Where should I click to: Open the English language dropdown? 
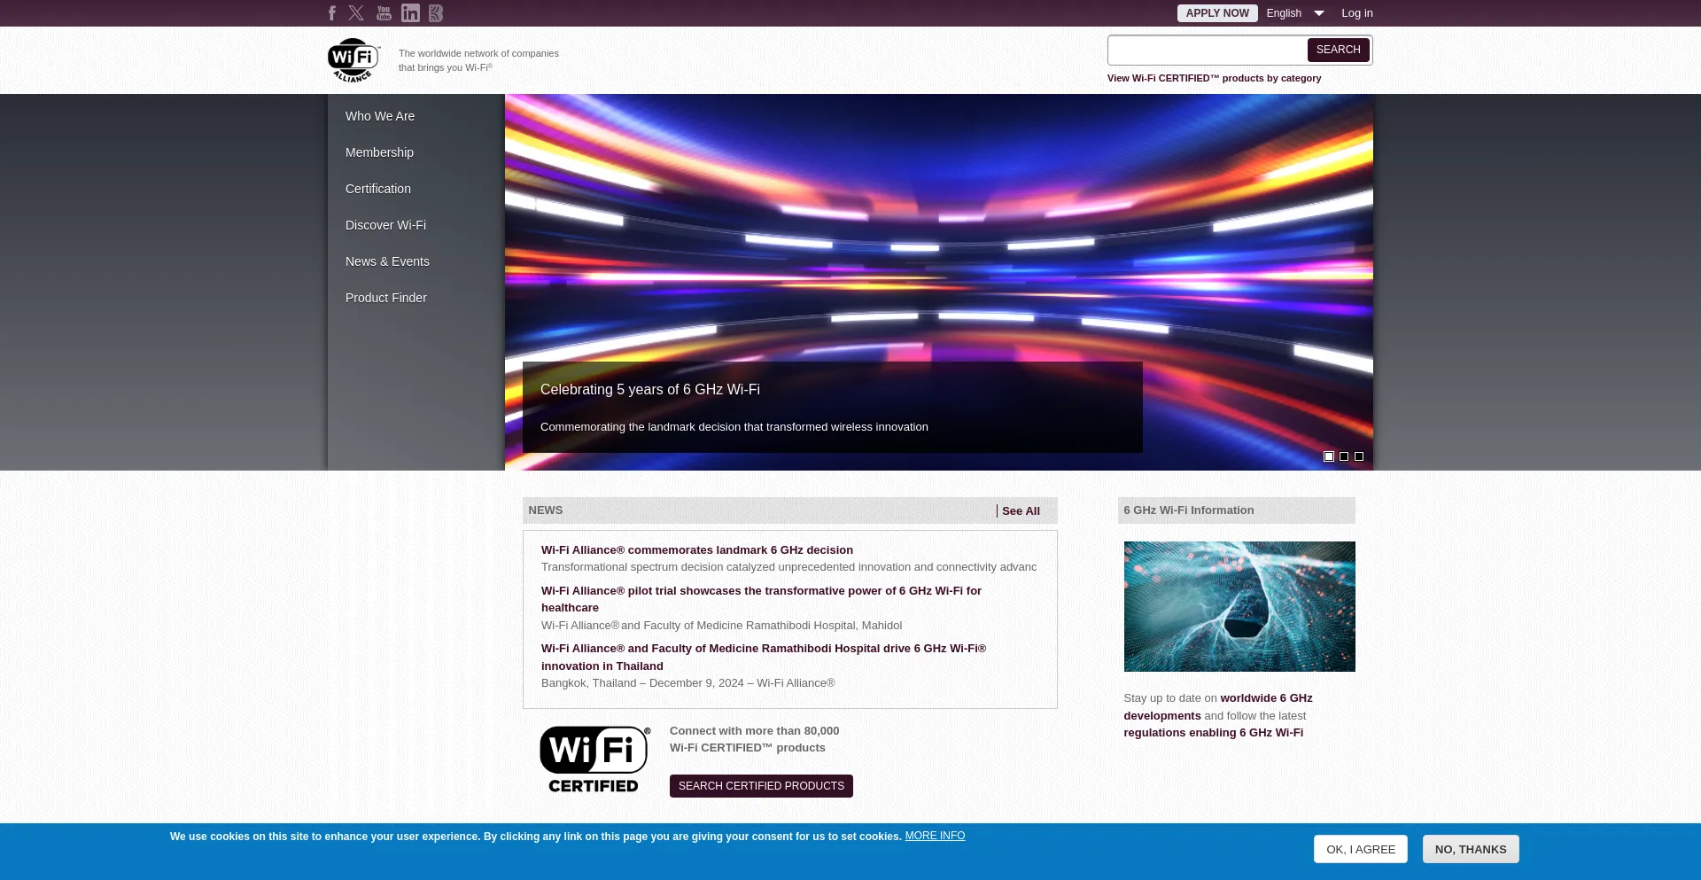1294,13
